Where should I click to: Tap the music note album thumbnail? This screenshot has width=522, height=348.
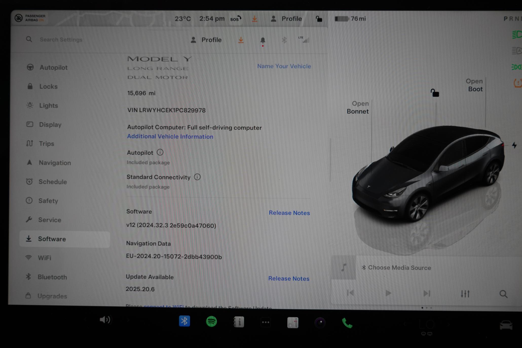pyautogui.click(x=344, y=267)
